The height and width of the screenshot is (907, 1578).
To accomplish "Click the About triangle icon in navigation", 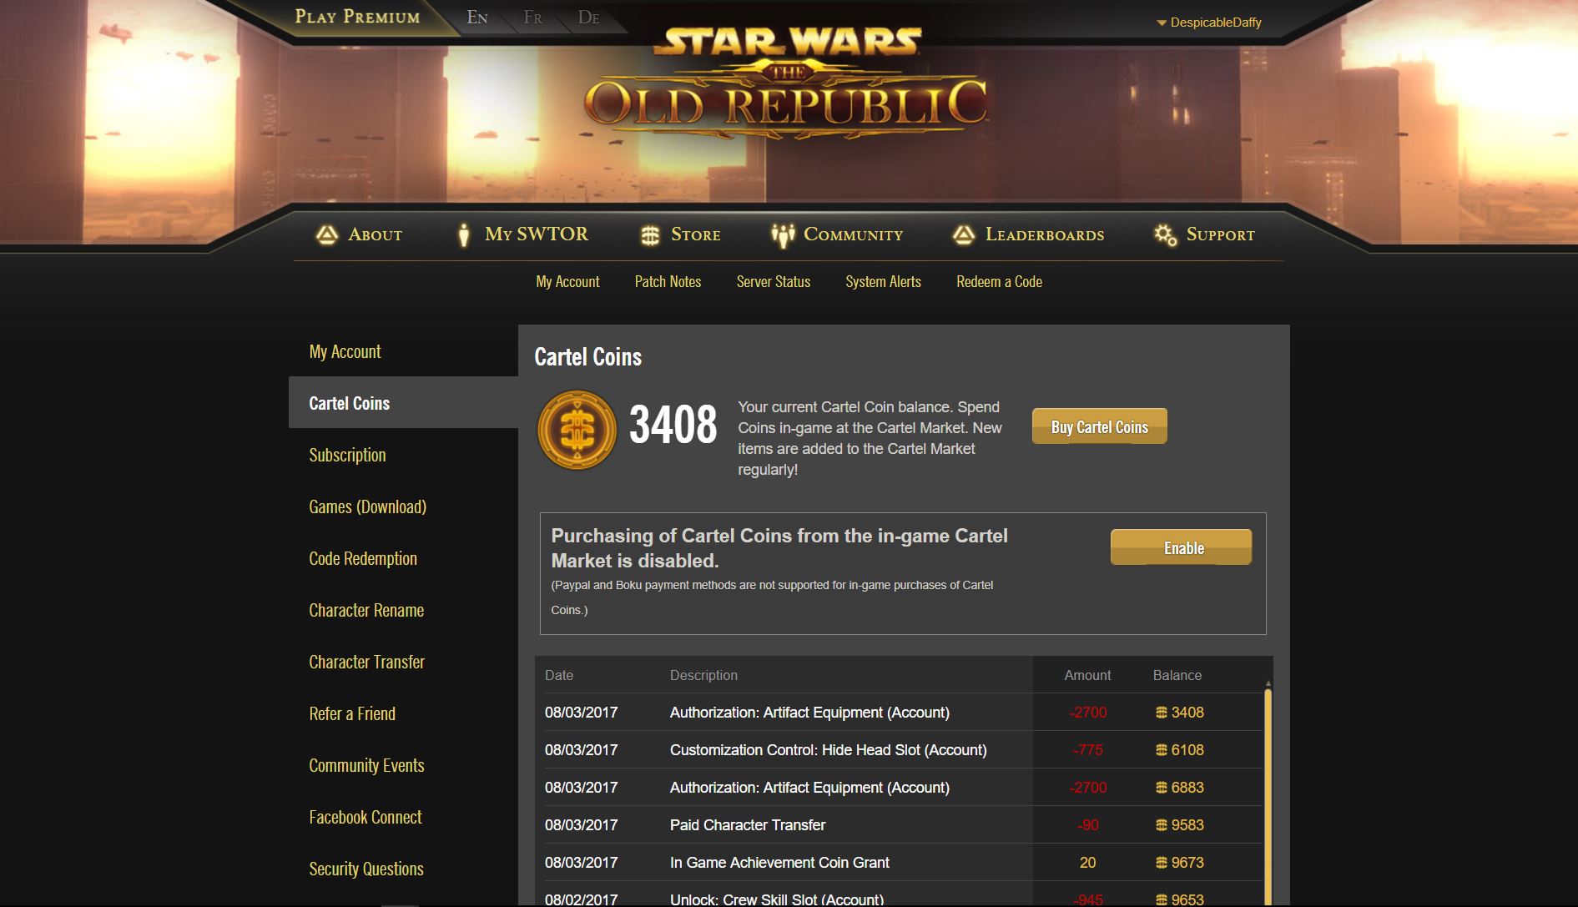I will point(326,234).
